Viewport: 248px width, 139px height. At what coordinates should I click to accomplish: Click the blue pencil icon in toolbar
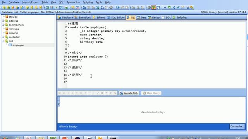point(178,7)
